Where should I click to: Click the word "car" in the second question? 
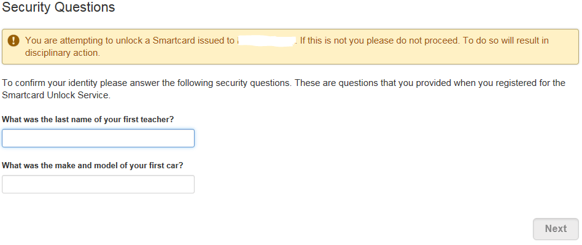(173, 166)
